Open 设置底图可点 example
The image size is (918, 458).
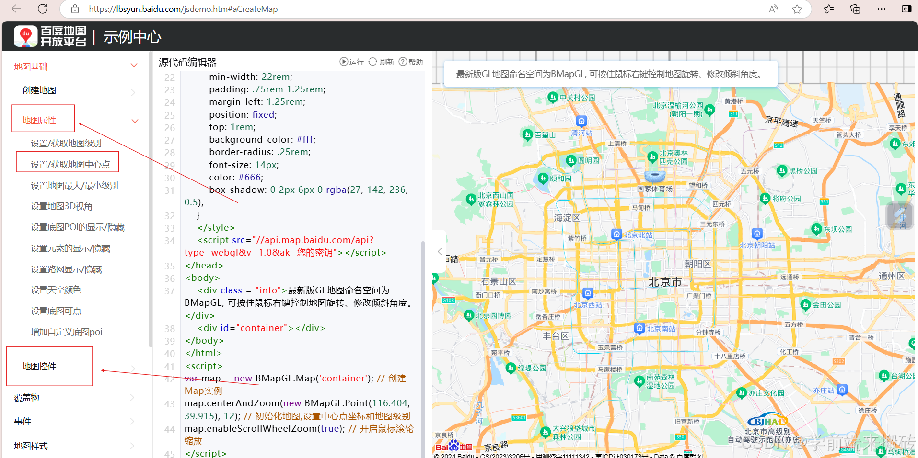(x=56, y=311)
